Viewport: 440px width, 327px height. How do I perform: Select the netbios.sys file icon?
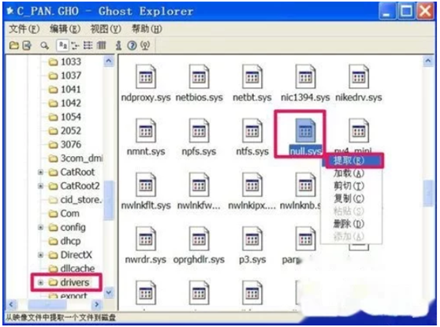pyautogui.click(x=199, y=77)
